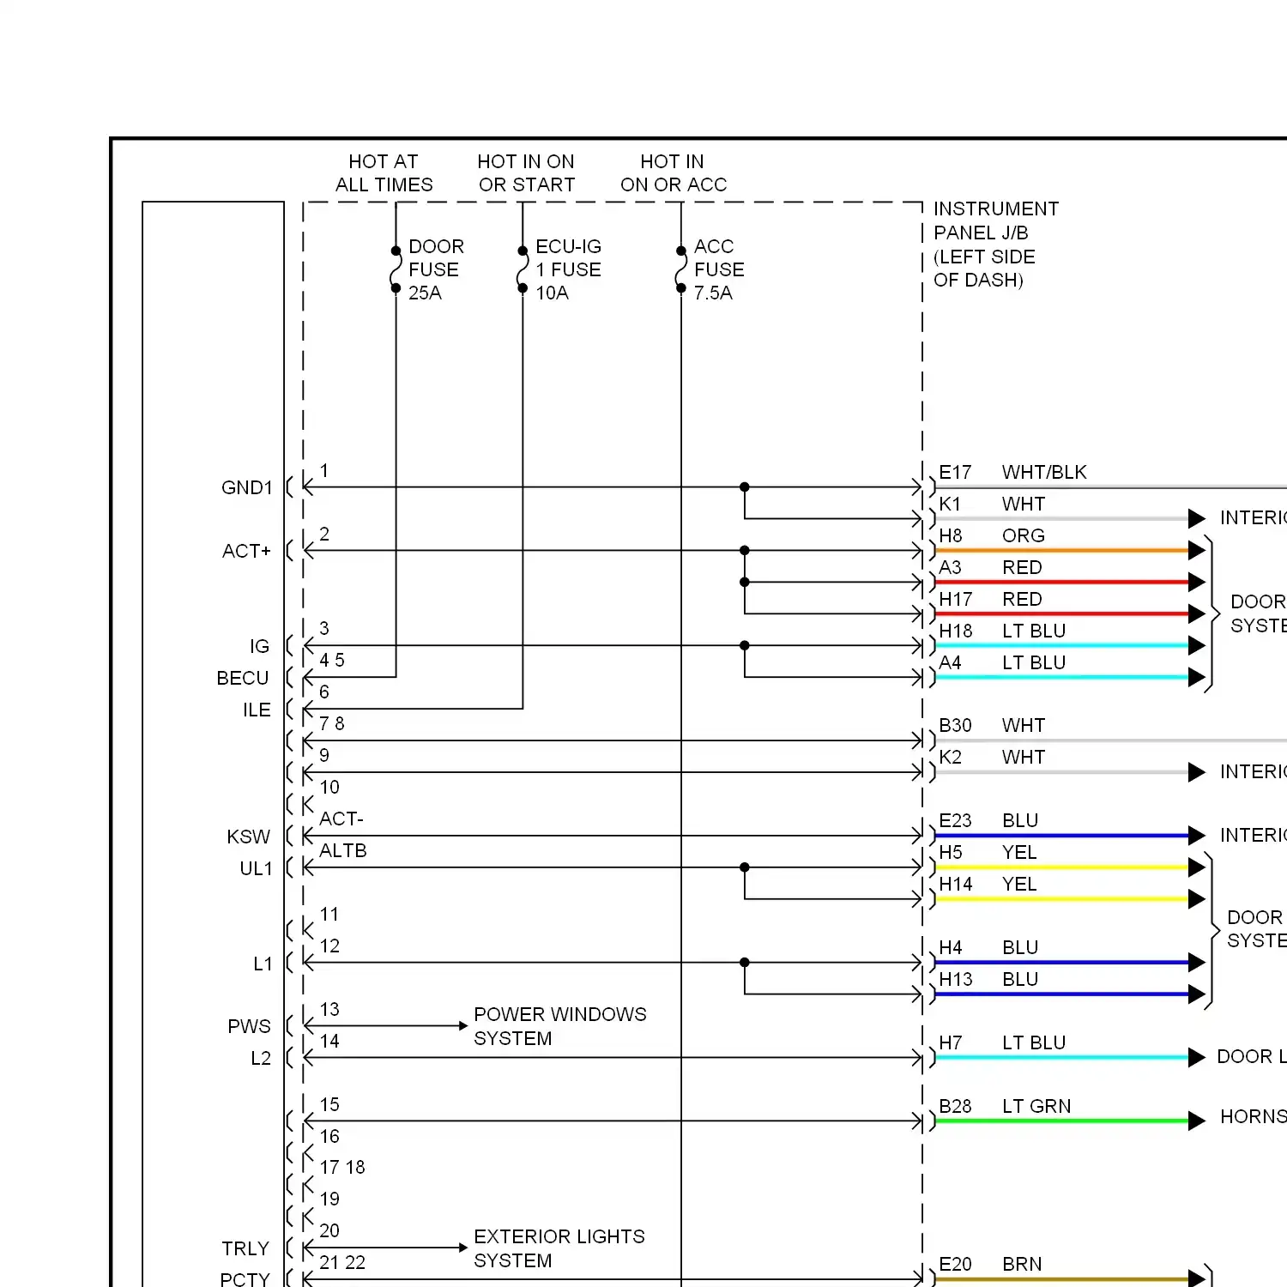The image size is (1287, 1287).
Task: Click the POWER WINDOWS SYSTEM label
Action: tap(560, 1026)
